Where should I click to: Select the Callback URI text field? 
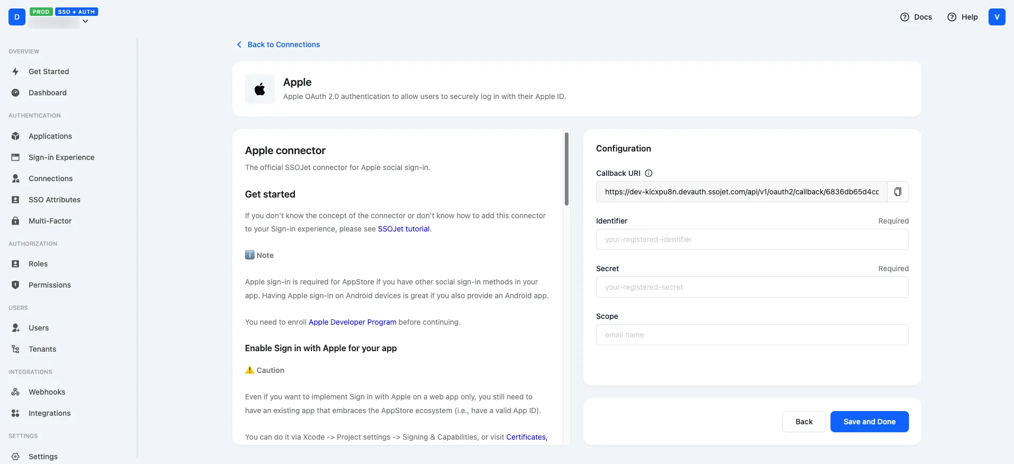coord(742,192)
